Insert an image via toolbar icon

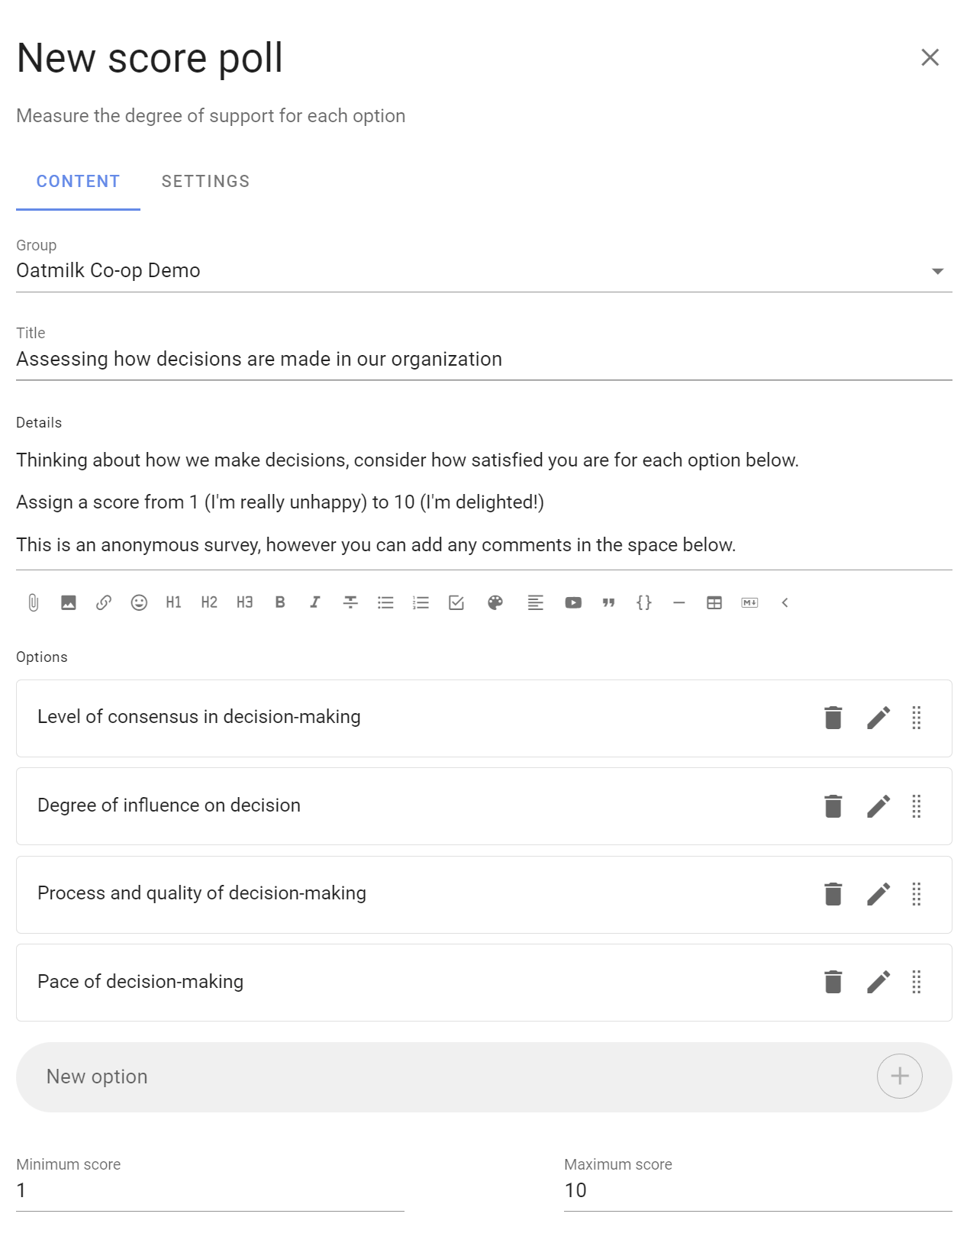coord(69,602)
